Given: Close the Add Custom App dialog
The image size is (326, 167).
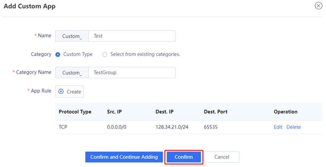Looking at the screenshot, I should tap(318, 6).
